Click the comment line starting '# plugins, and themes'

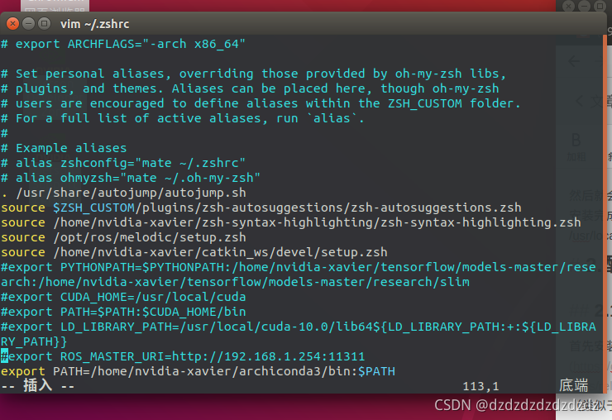[250, 88]
